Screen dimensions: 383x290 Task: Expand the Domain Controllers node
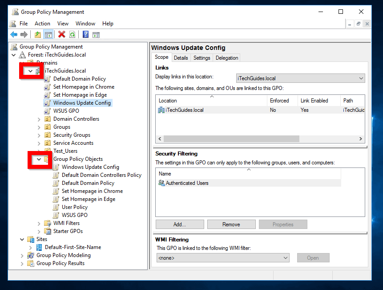point(39,119)
